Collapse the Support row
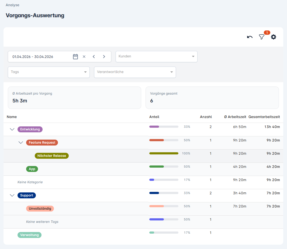The image size is (287, 249). tap(12, 195)
